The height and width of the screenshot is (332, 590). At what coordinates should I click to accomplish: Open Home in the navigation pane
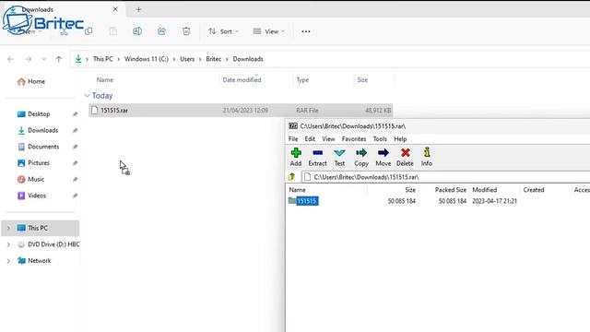coord(31,81)
